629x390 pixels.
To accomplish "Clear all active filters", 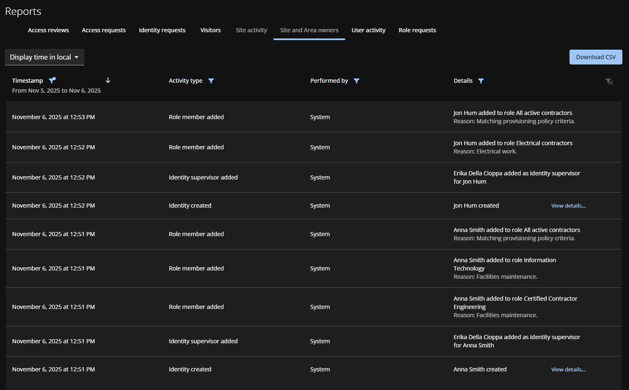I will pos(610,81).
